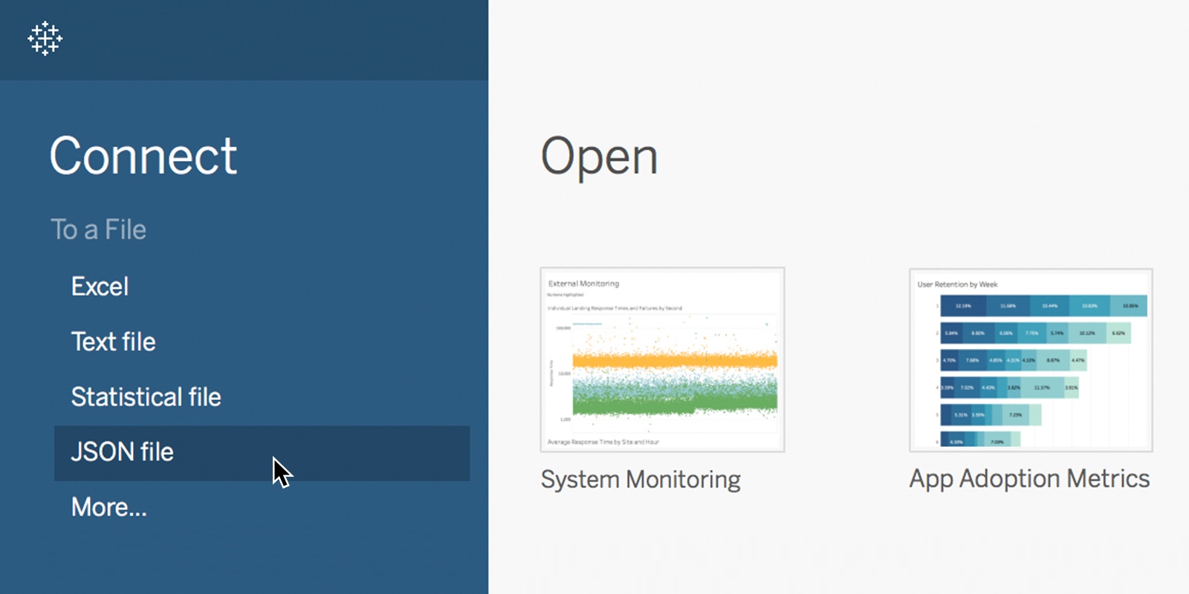This screenshot has width=1189, height=594.
Task: Select Statistical file connection option
Action: 146,396
